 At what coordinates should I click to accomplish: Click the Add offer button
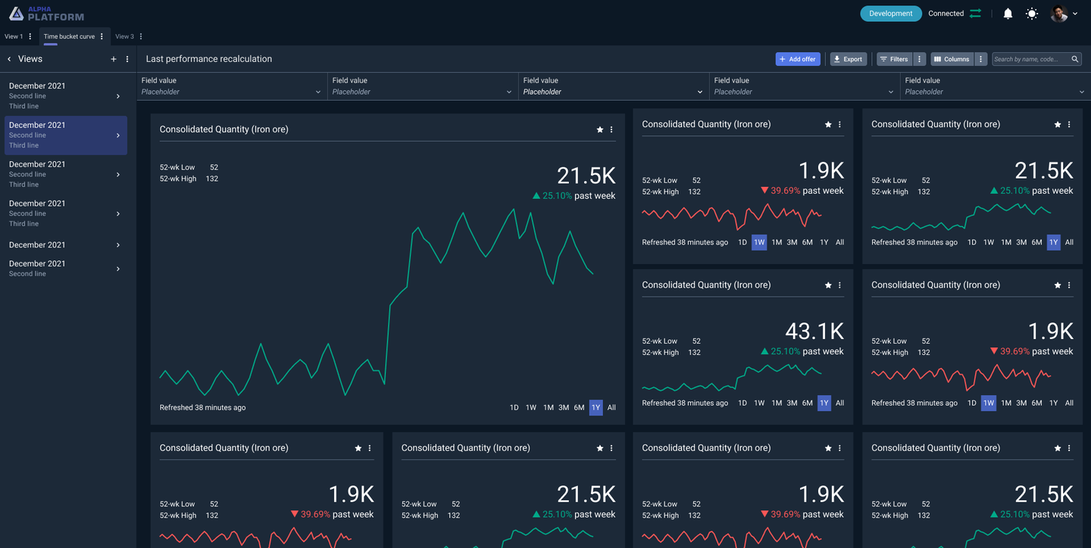[798, 59]
